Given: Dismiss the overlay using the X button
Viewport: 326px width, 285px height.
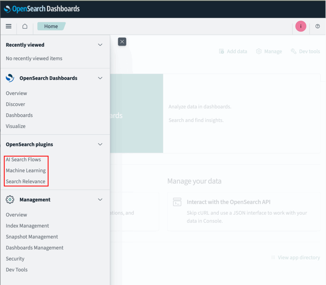Looking at the screenshot, I should click(122, 42).
